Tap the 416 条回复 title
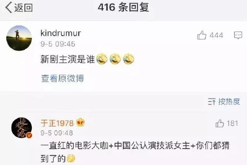Viewport: 247px width, 165px height. 123,7
